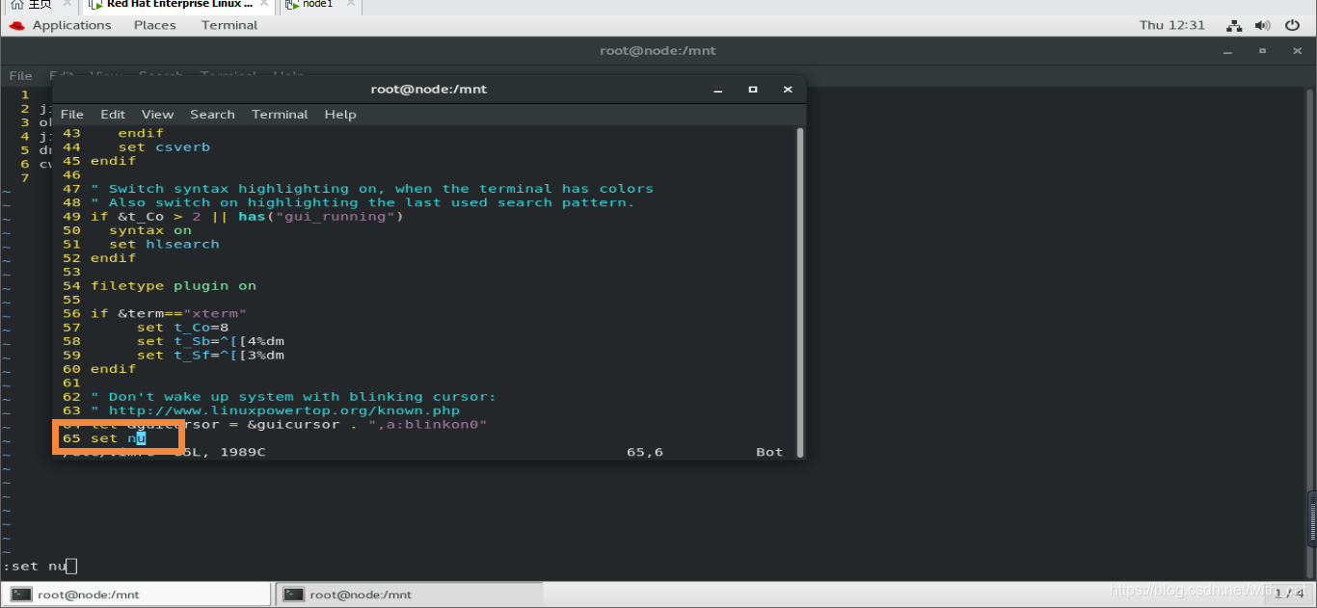Switch to the Red Hat Enterprise Linux tab
The image size is (1317, 608).
178,5
